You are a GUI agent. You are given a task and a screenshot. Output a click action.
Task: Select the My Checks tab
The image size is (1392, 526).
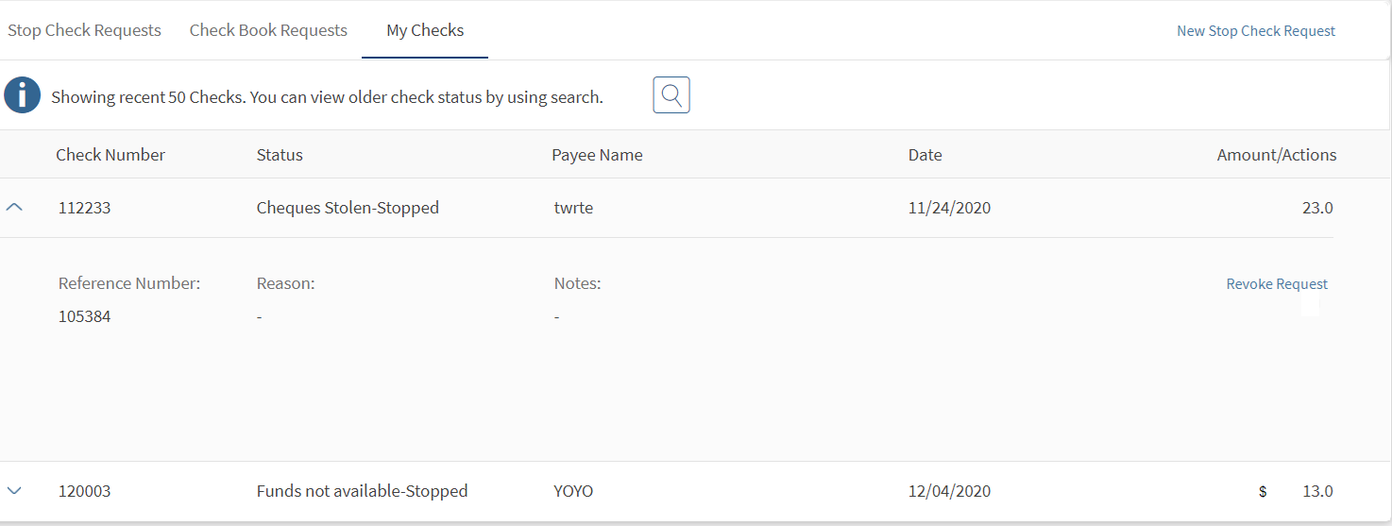click(425, 30)
